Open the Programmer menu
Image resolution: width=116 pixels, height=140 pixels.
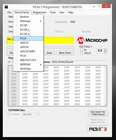point(39,12)
